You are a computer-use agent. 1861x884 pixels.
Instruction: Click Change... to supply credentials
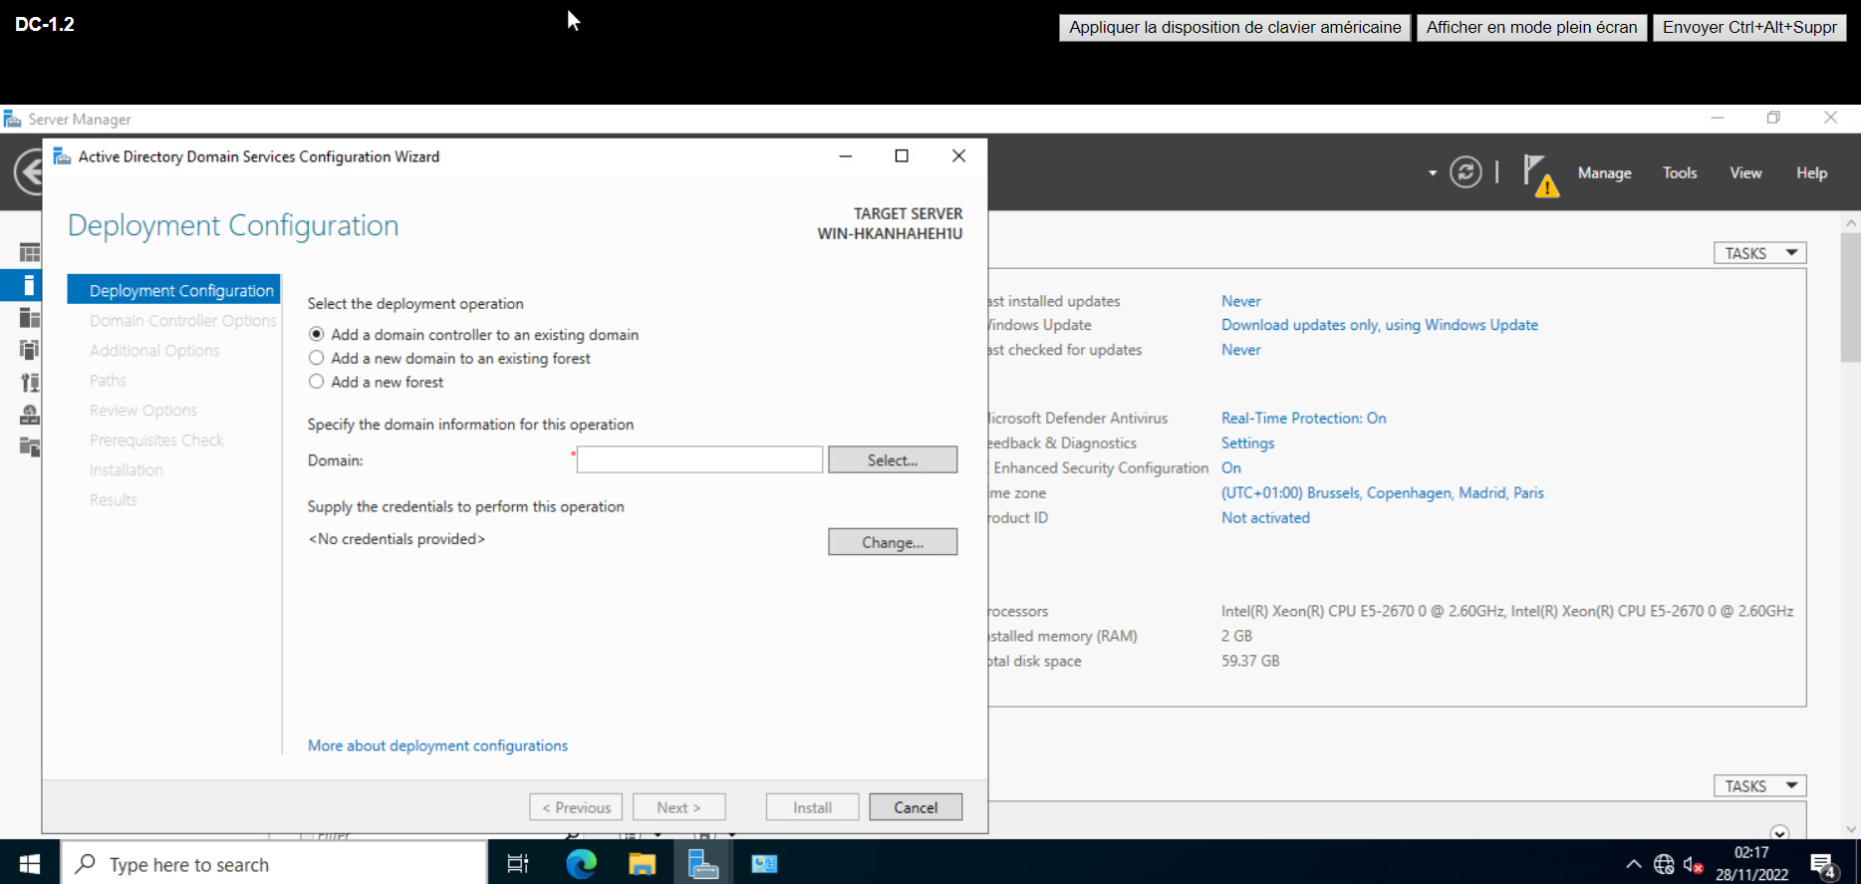click(893, 542)
